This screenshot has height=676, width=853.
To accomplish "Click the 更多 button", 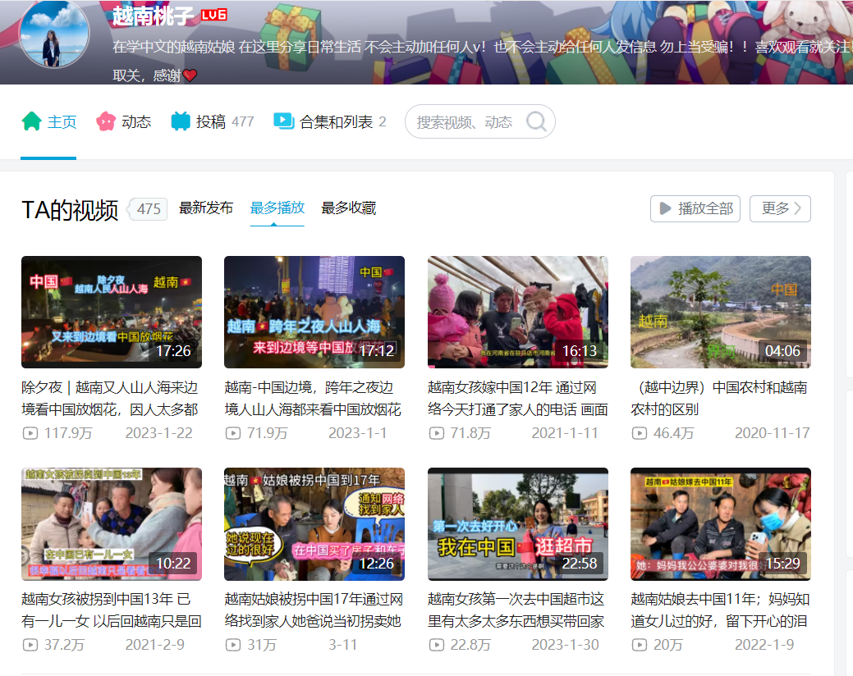I will tap(780, 208).
